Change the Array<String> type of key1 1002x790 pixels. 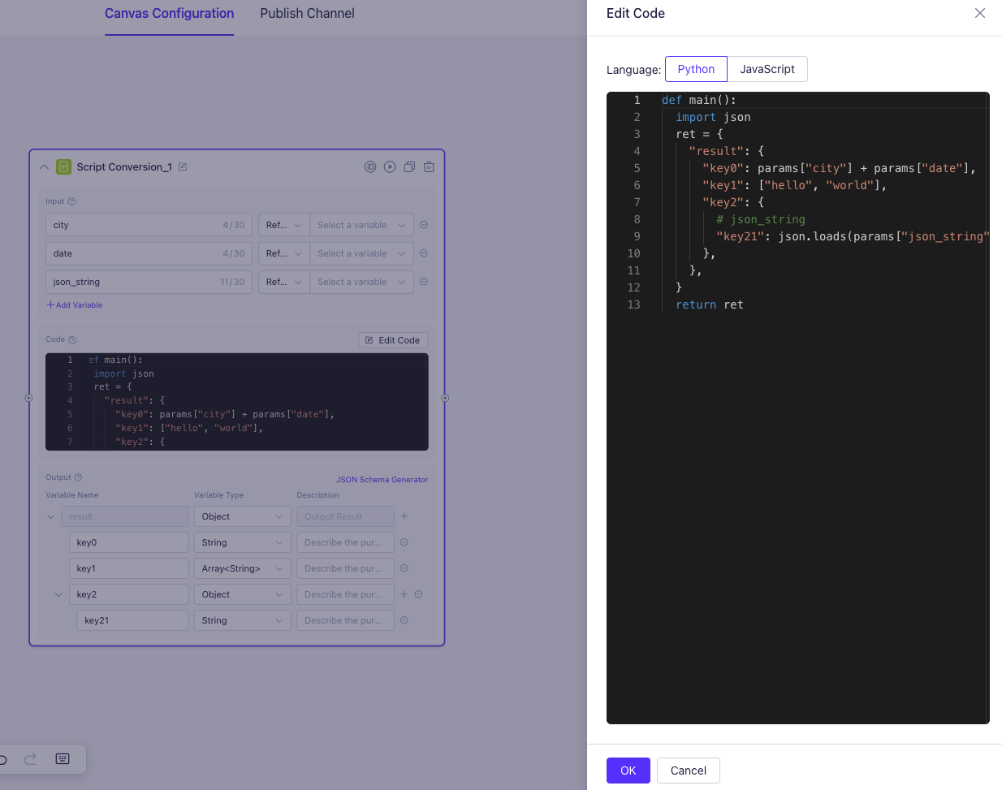click(243, 568)
